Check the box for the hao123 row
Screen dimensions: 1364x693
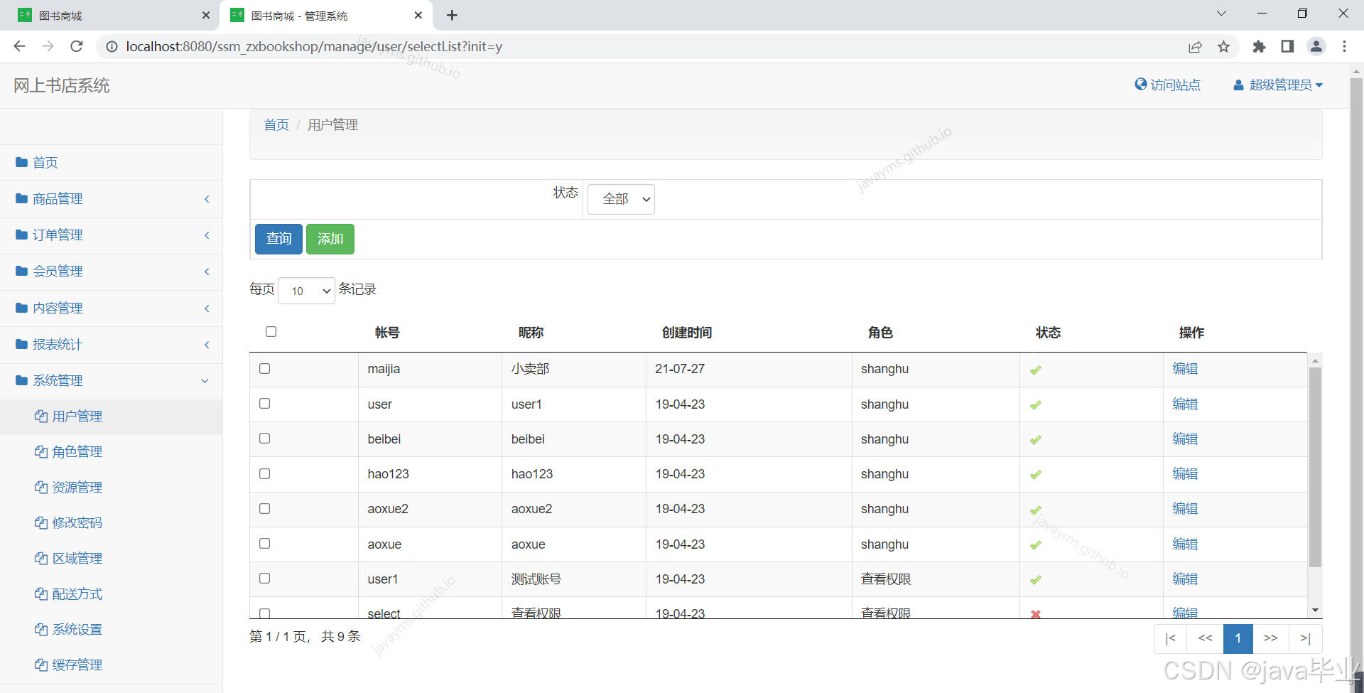tap(264, 473)
